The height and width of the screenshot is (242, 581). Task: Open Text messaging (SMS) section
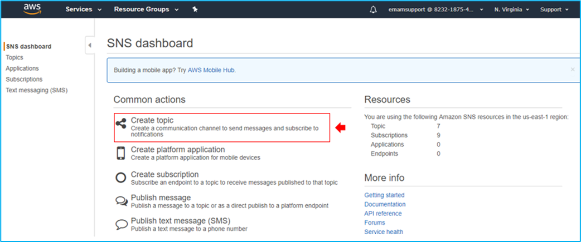click(x=37, y=90)
